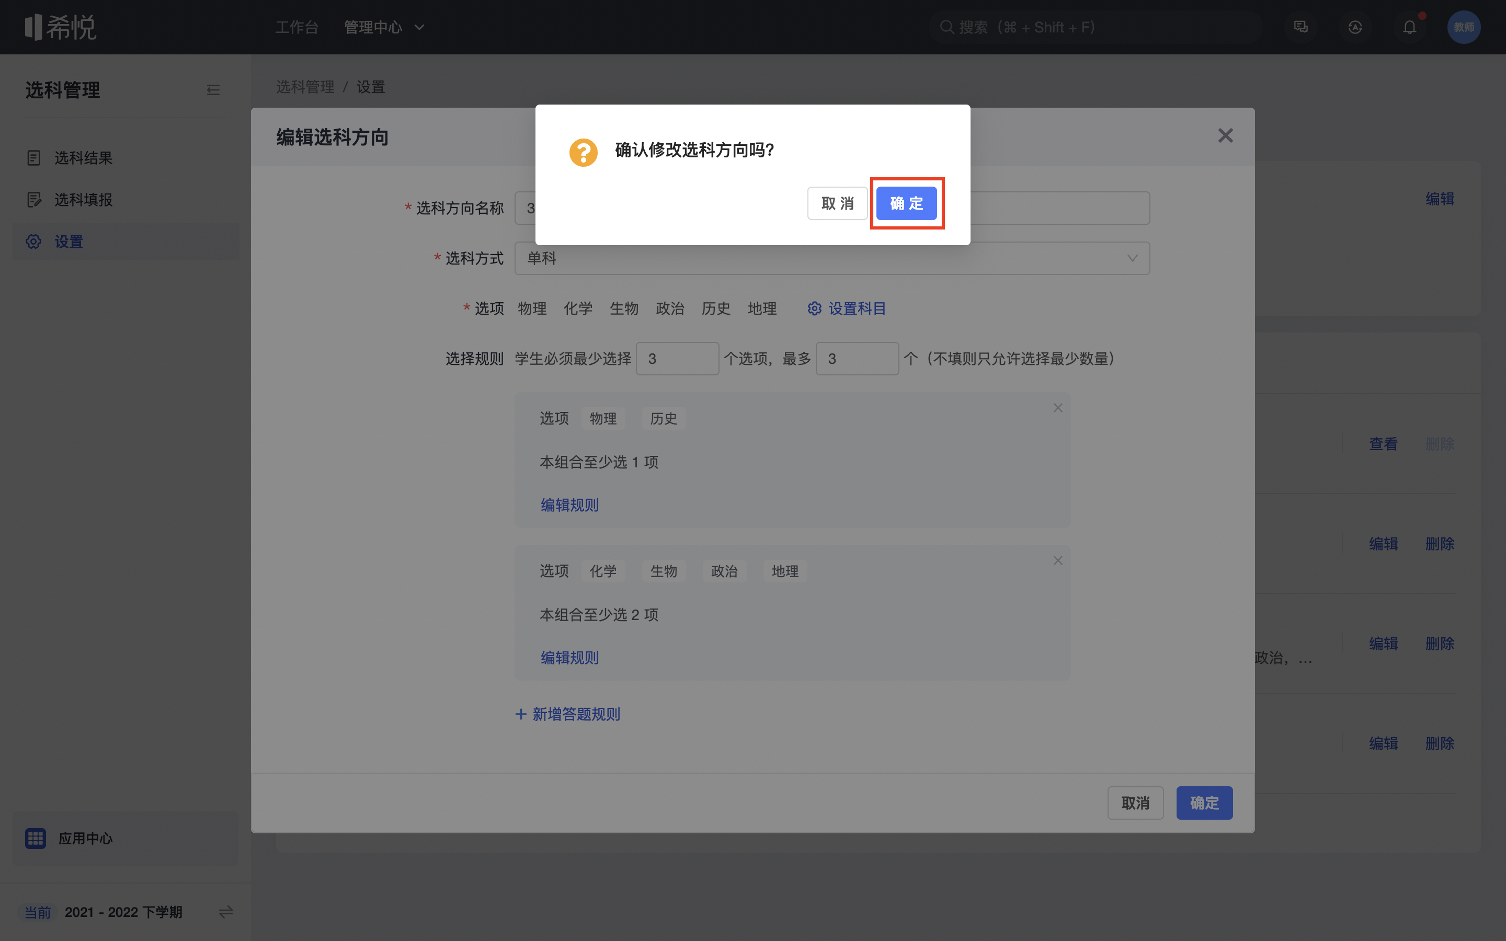Open 选科填报 in the sidebar
The height and width of the screenshot is (941, 1506).
125,200
